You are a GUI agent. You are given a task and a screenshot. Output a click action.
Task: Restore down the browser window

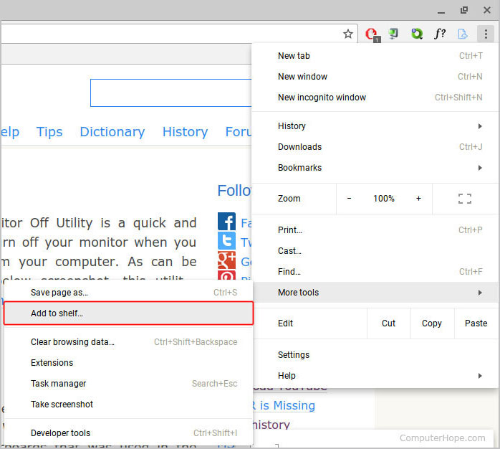464,10
